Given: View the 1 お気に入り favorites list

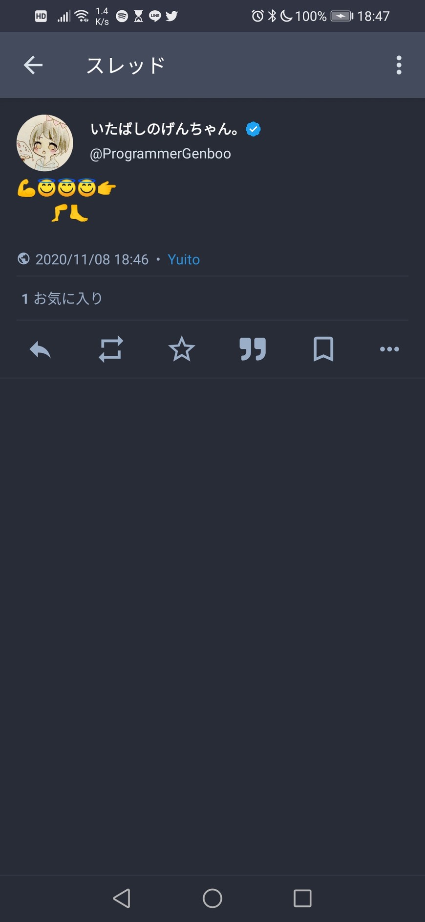Looking at the screenshot, I should [x=62, y=299].
